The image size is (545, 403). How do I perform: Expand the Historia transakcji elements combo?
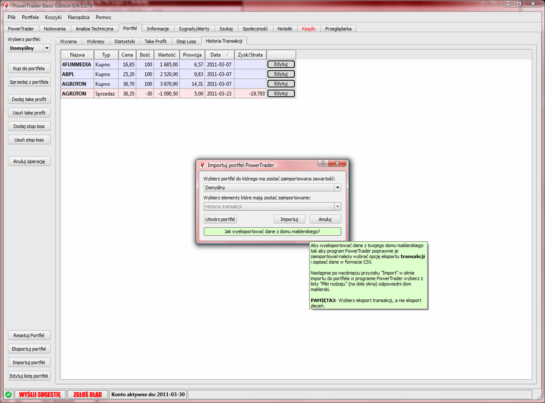(x=337, y=207)
